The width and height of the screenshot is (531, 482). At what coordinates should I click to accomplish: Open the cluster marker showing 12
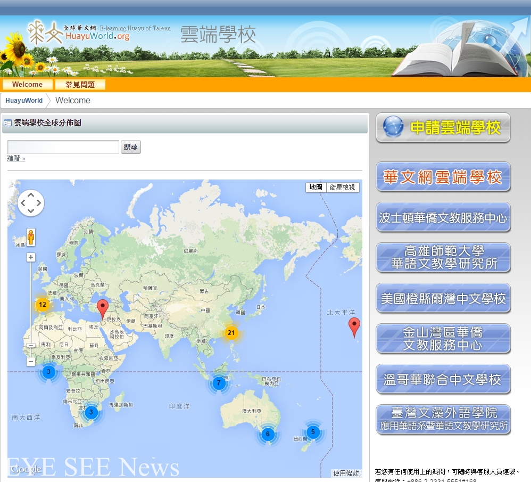tap(43, 305)
